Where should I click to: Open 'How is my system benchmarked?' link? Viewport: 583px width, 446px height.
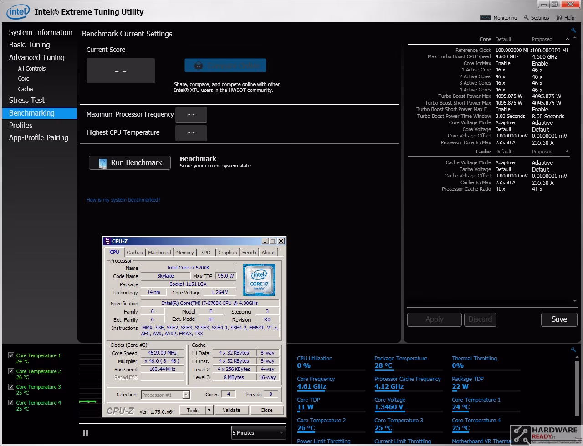[x=123, y=200]
